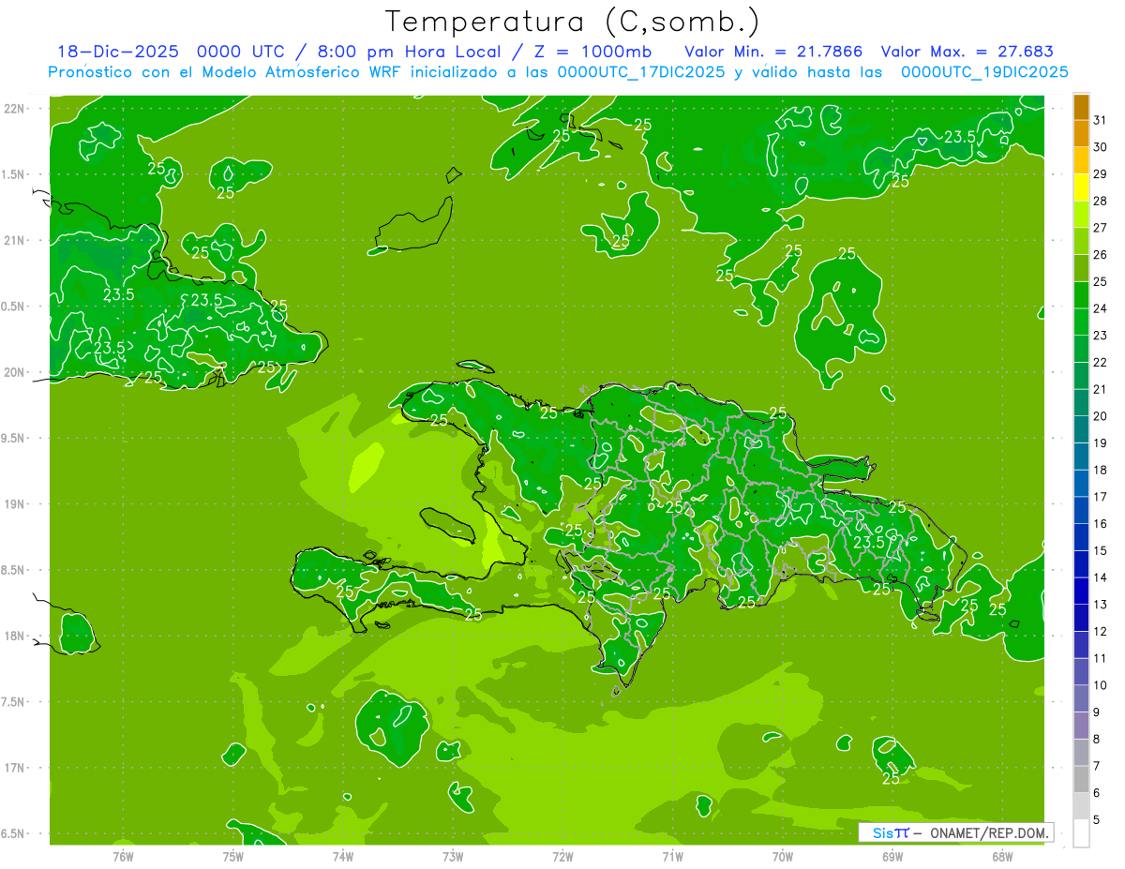The height and width of the screenshot is (869, 1125).
Task: Click the '15' legend value
Action: [x=1101, y=551]
